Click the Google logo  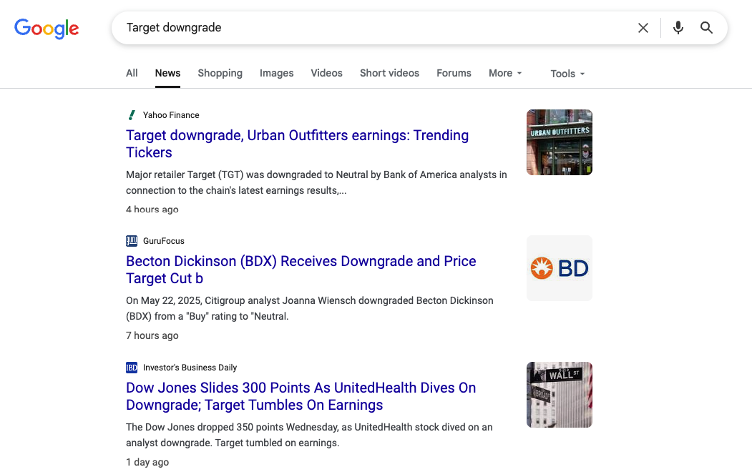click(47, 28)
